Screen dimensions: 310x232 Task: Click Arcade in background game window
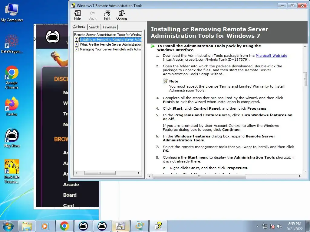click(x=71, y=185)
